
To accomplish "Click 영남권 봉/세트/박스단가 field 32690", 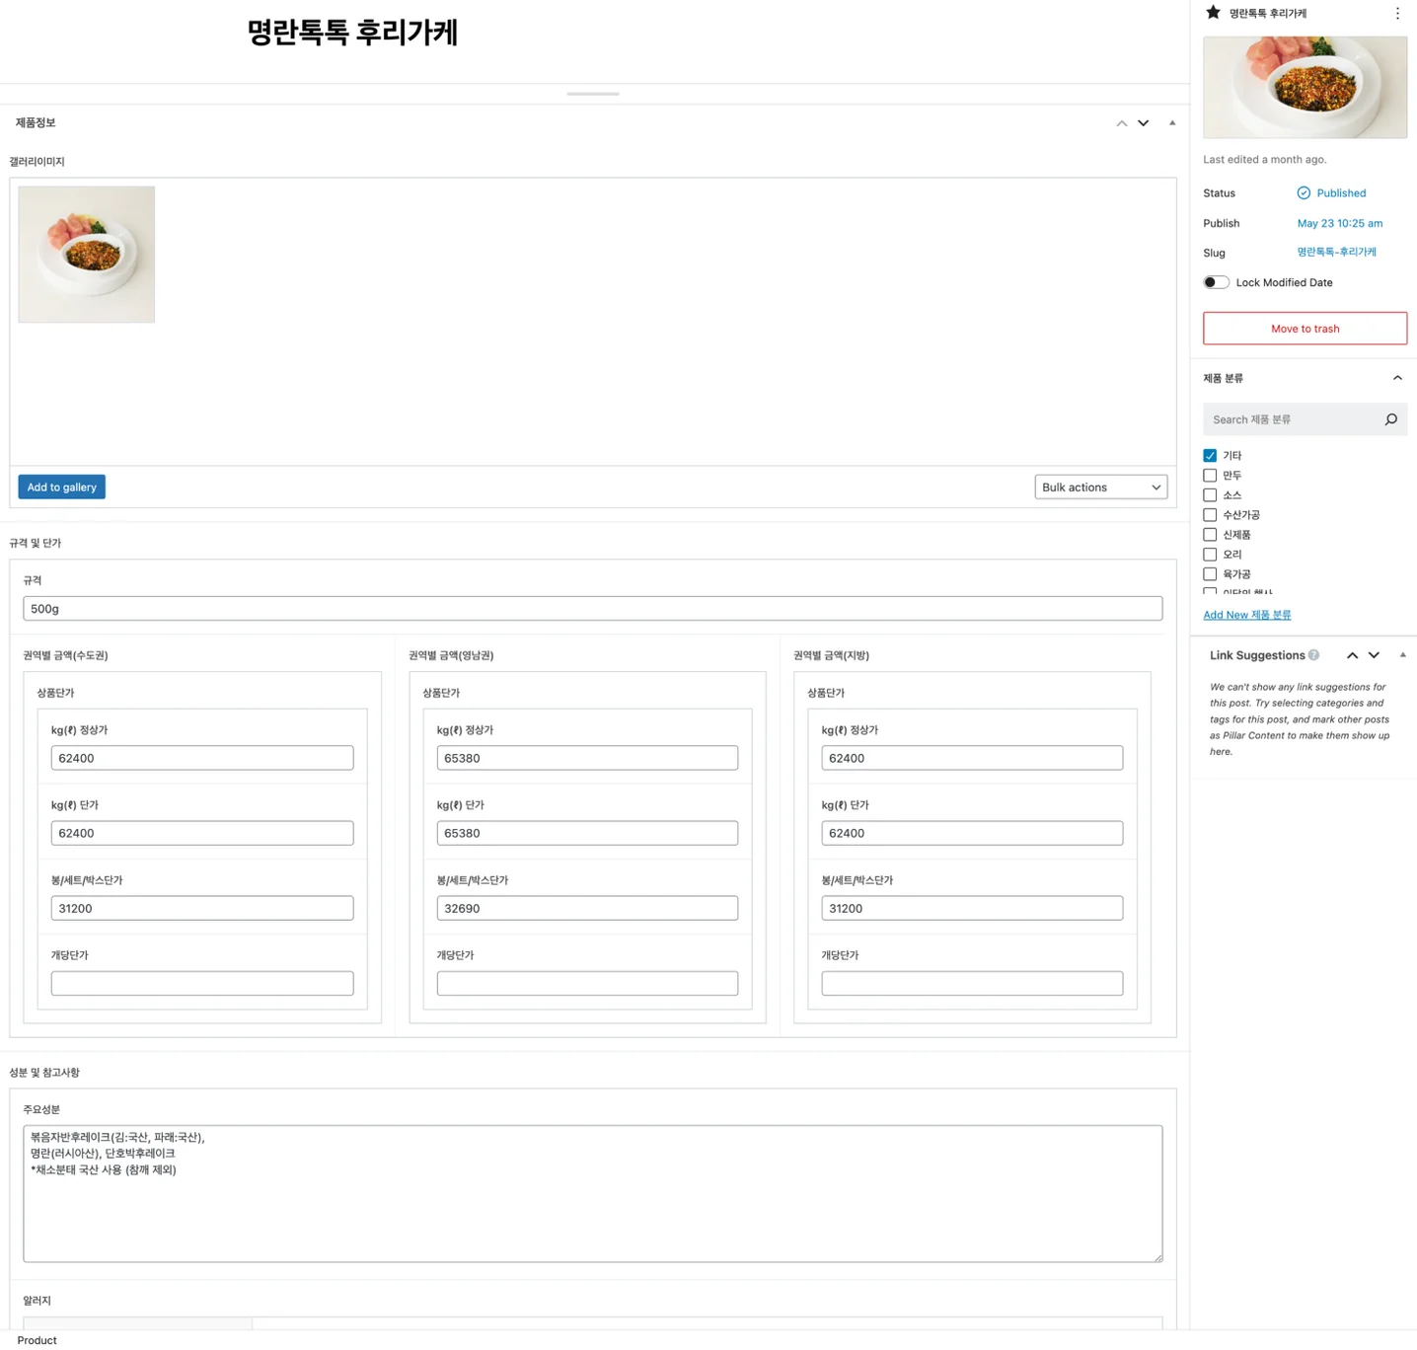I will coord(587,908).
